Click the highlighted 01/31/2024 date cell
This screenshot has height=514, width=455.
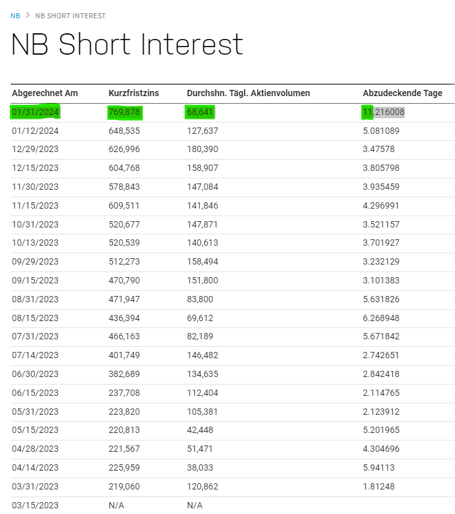pyautogui.click(x=35, y=112)
